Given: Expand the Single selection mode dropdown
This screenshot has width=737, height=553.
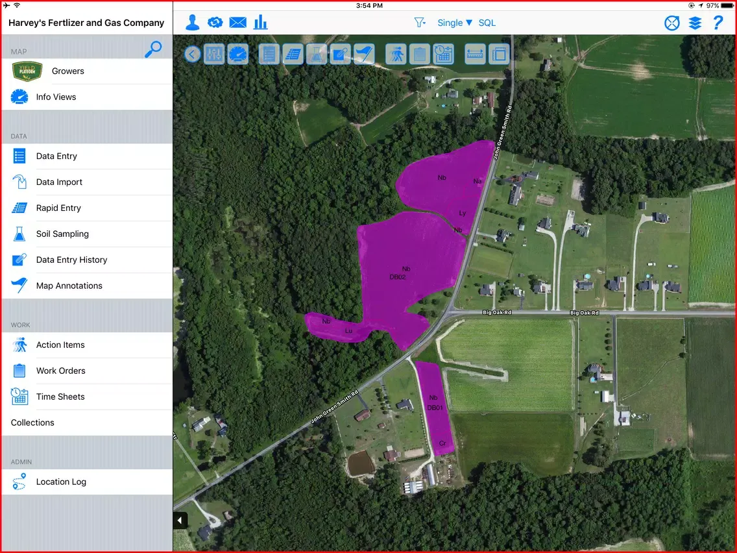Looking at the screenshot, I should pyautogui.click(x=455, y=23).
